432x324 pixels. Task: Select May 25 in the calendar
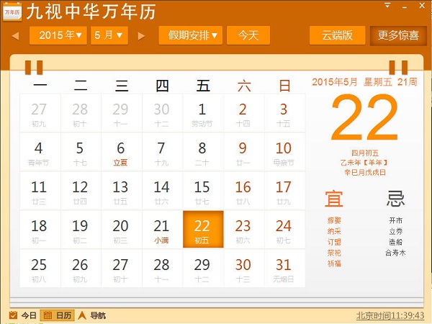pos(40,269)
